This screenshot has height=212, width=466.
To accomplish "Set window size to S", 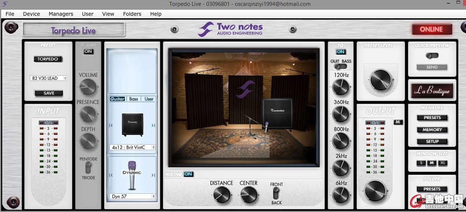I will [421, 163].
